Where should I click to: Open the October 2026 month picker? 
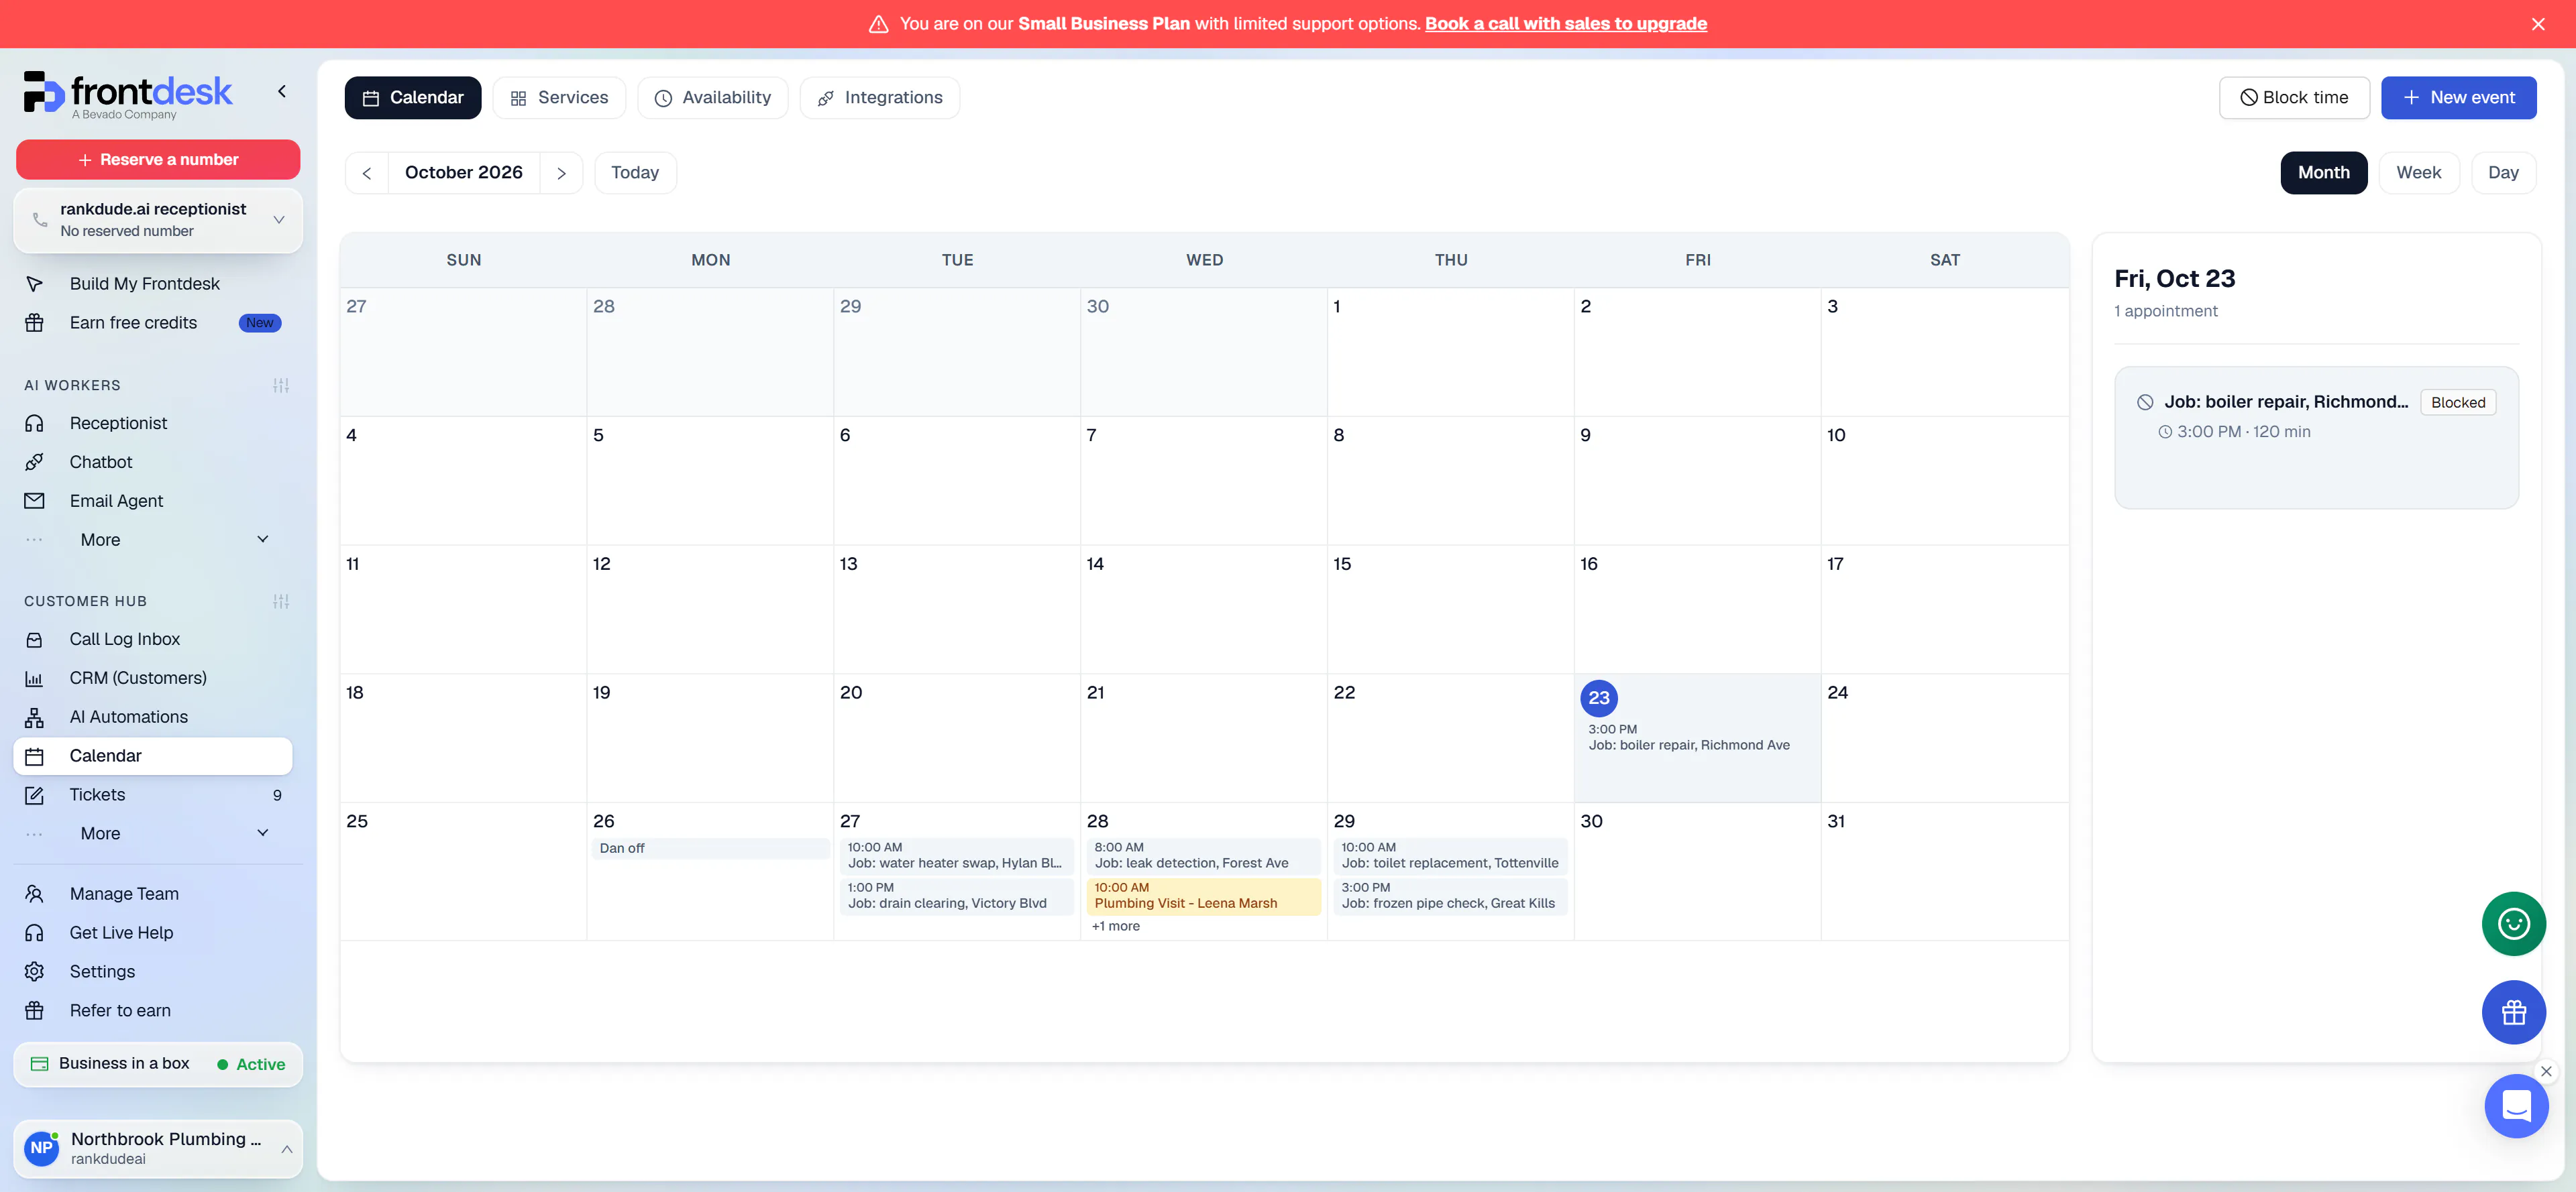(x=464, y=173)
